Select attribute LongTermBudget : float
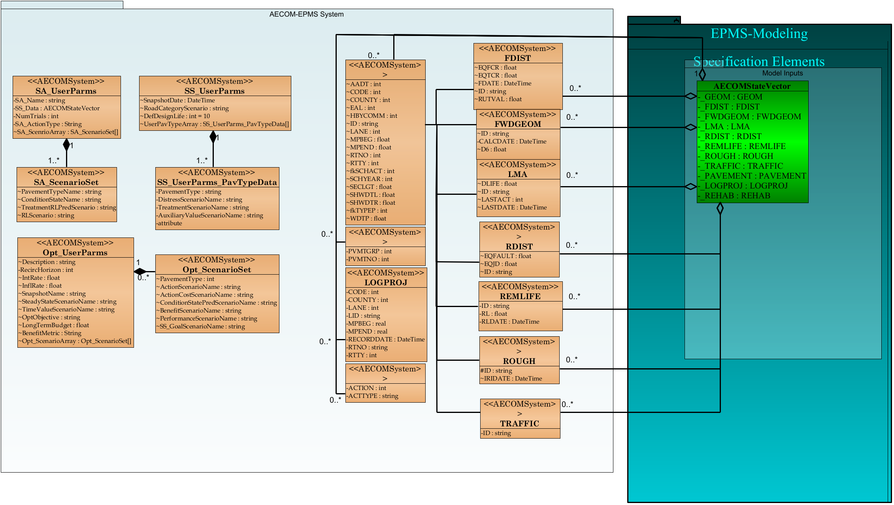This screenshot has width=894, height=505. pyautogui.click(x=54, y=325)
